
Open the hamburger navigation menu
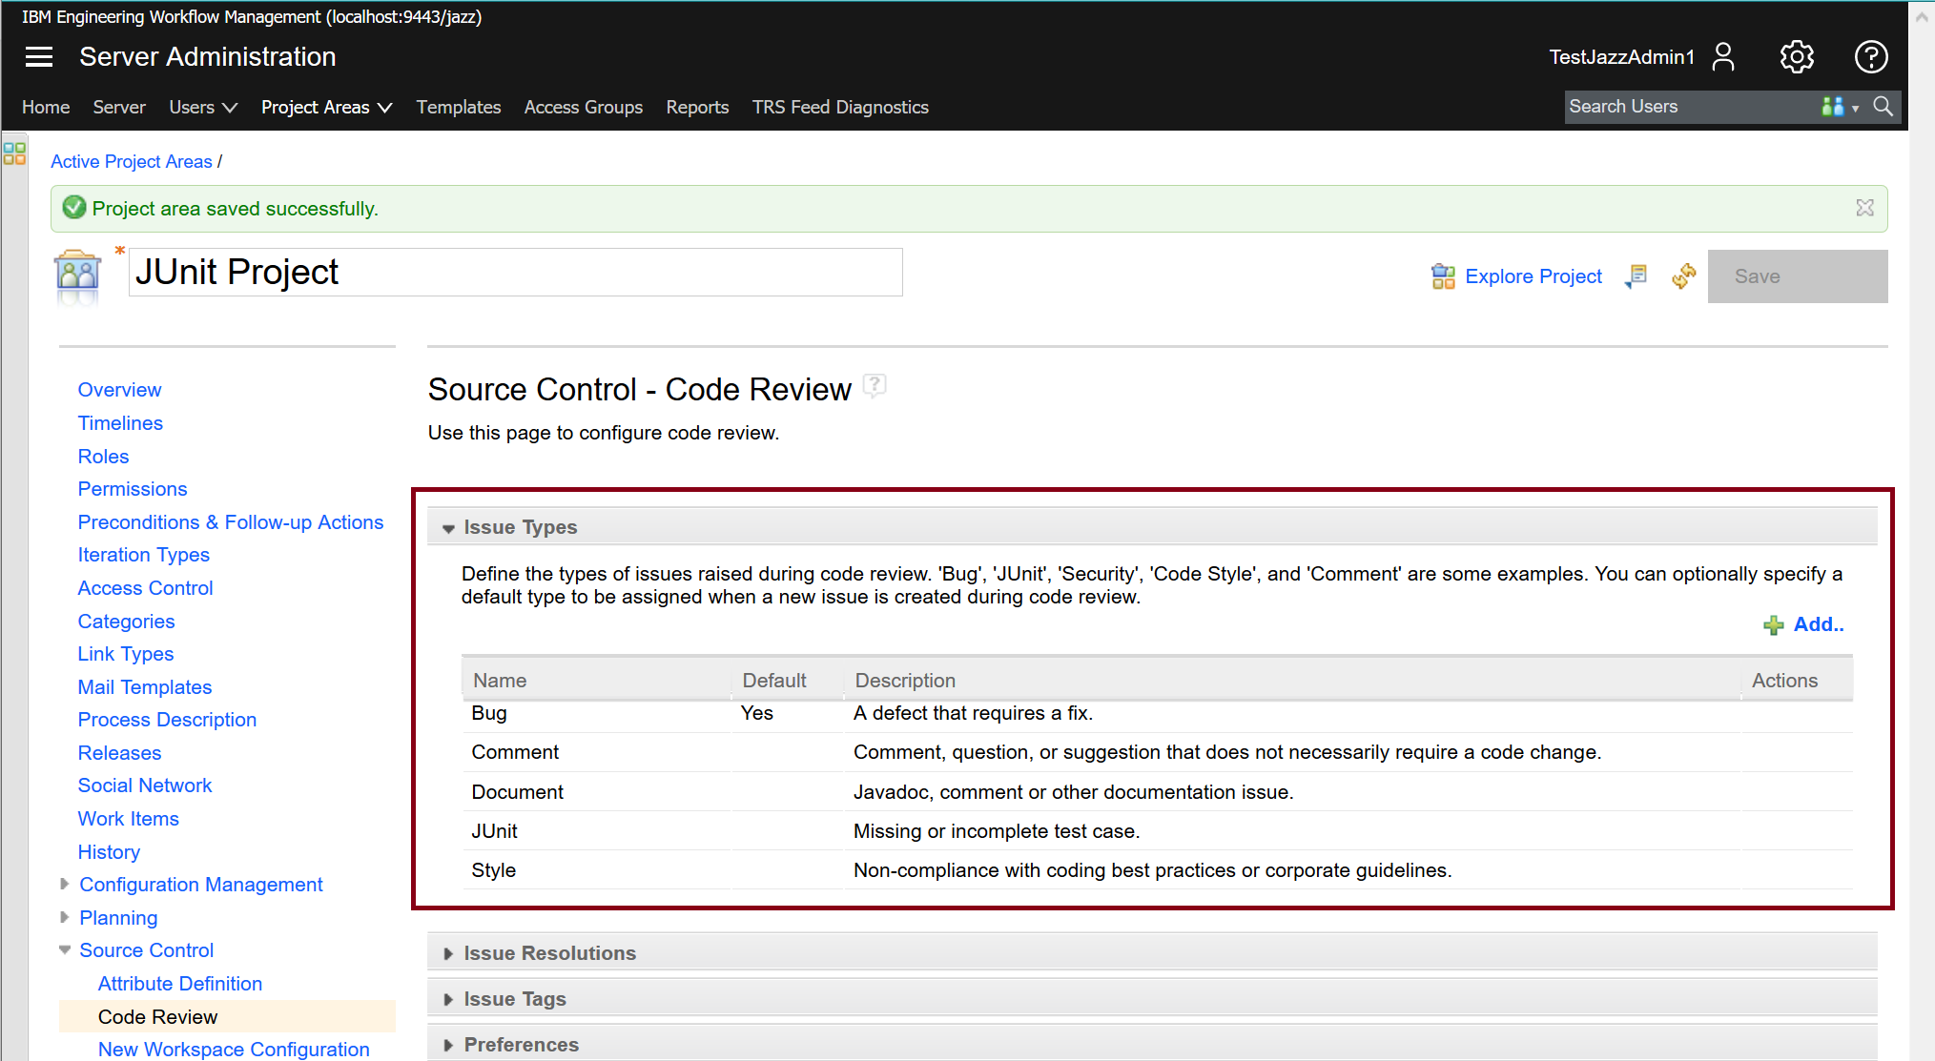tap(38, 57)
